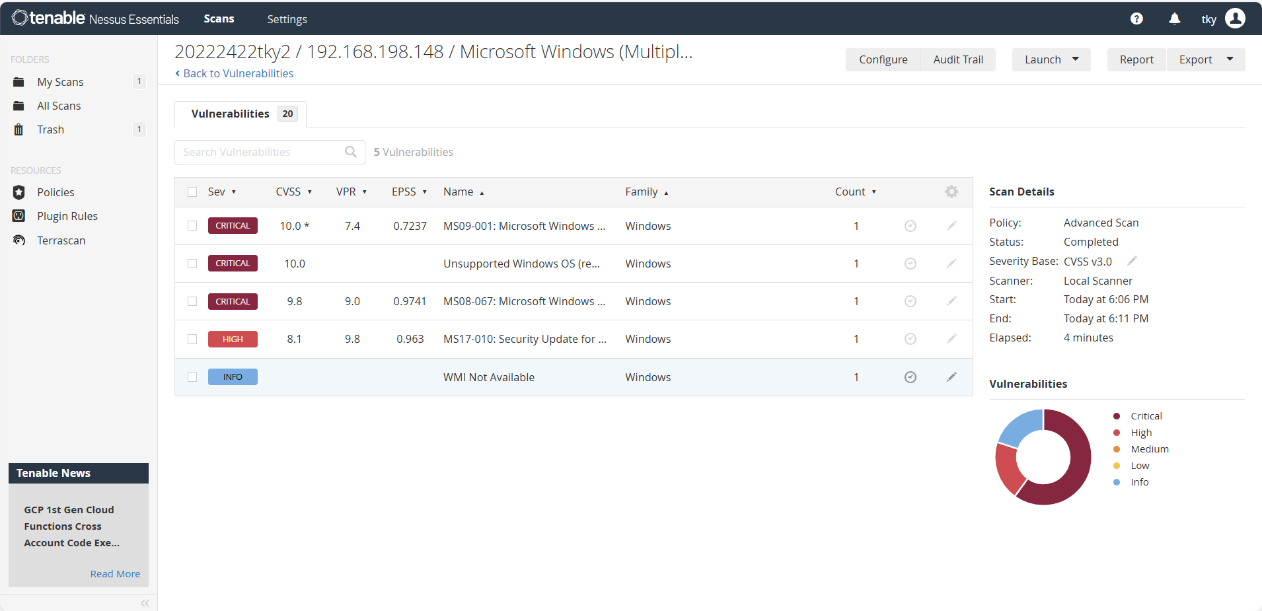Click the My Scans folder icon
The height and width of the screenshot is (611, 1262).
pyautogui.click(x=19, y=82)
